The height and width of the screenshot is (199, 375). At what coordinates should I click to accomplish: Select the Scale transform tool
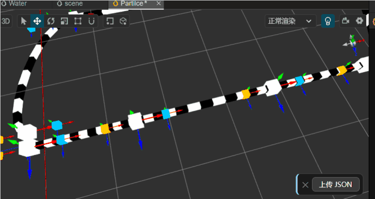(x=64, y=21)
